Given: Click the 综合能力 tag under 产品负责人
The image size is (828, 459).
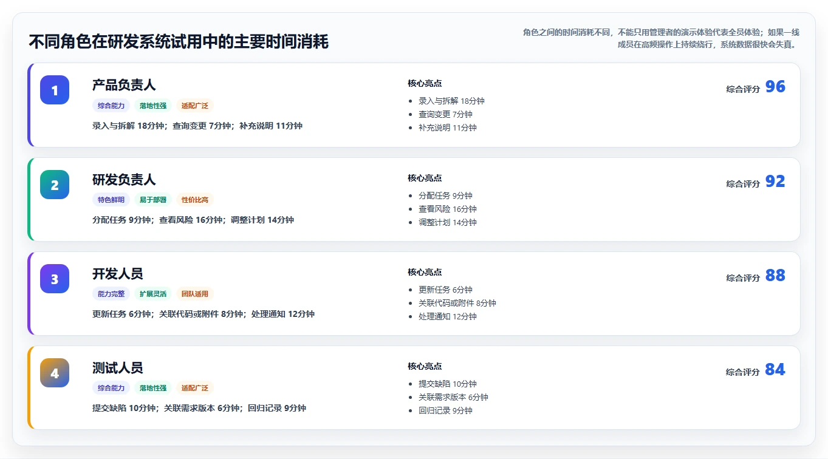Looking at the screenshot, I should point(111,106).
